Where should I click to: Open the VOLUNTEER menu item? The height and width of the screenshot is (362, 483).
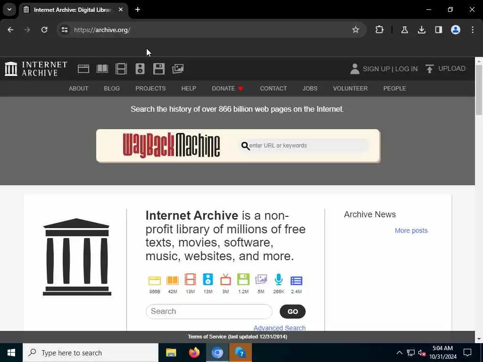tap(350, 88)
